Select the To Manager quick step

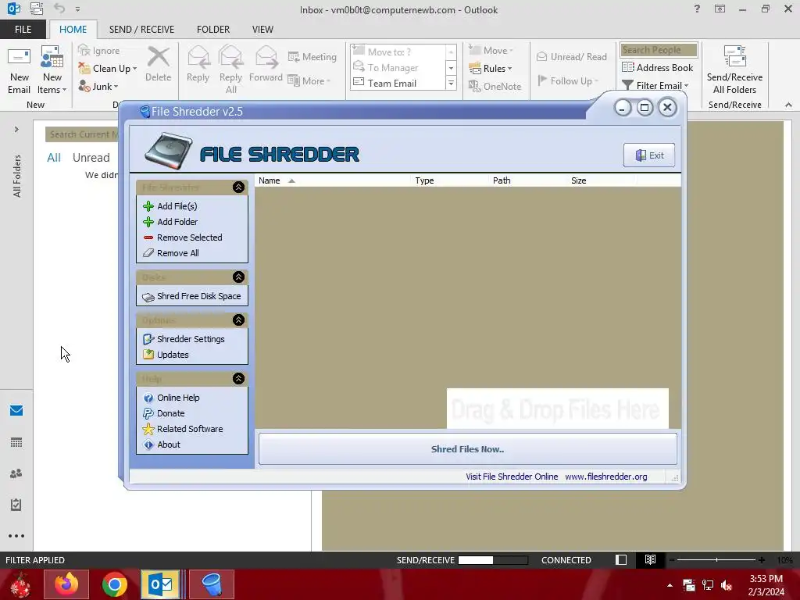click(386, 67)
